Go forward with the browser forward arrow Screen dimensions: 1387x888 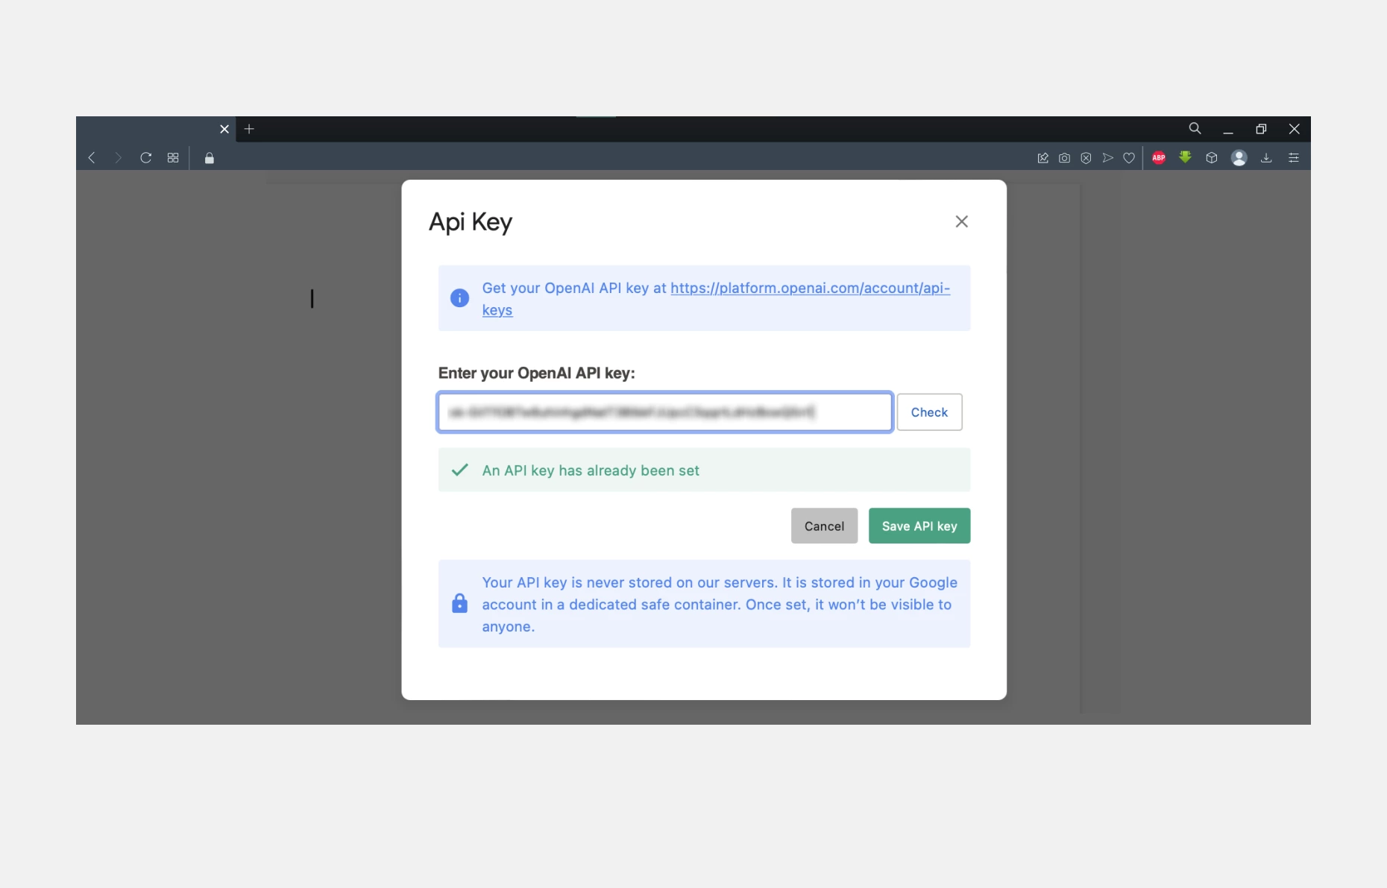coord(118,158)
